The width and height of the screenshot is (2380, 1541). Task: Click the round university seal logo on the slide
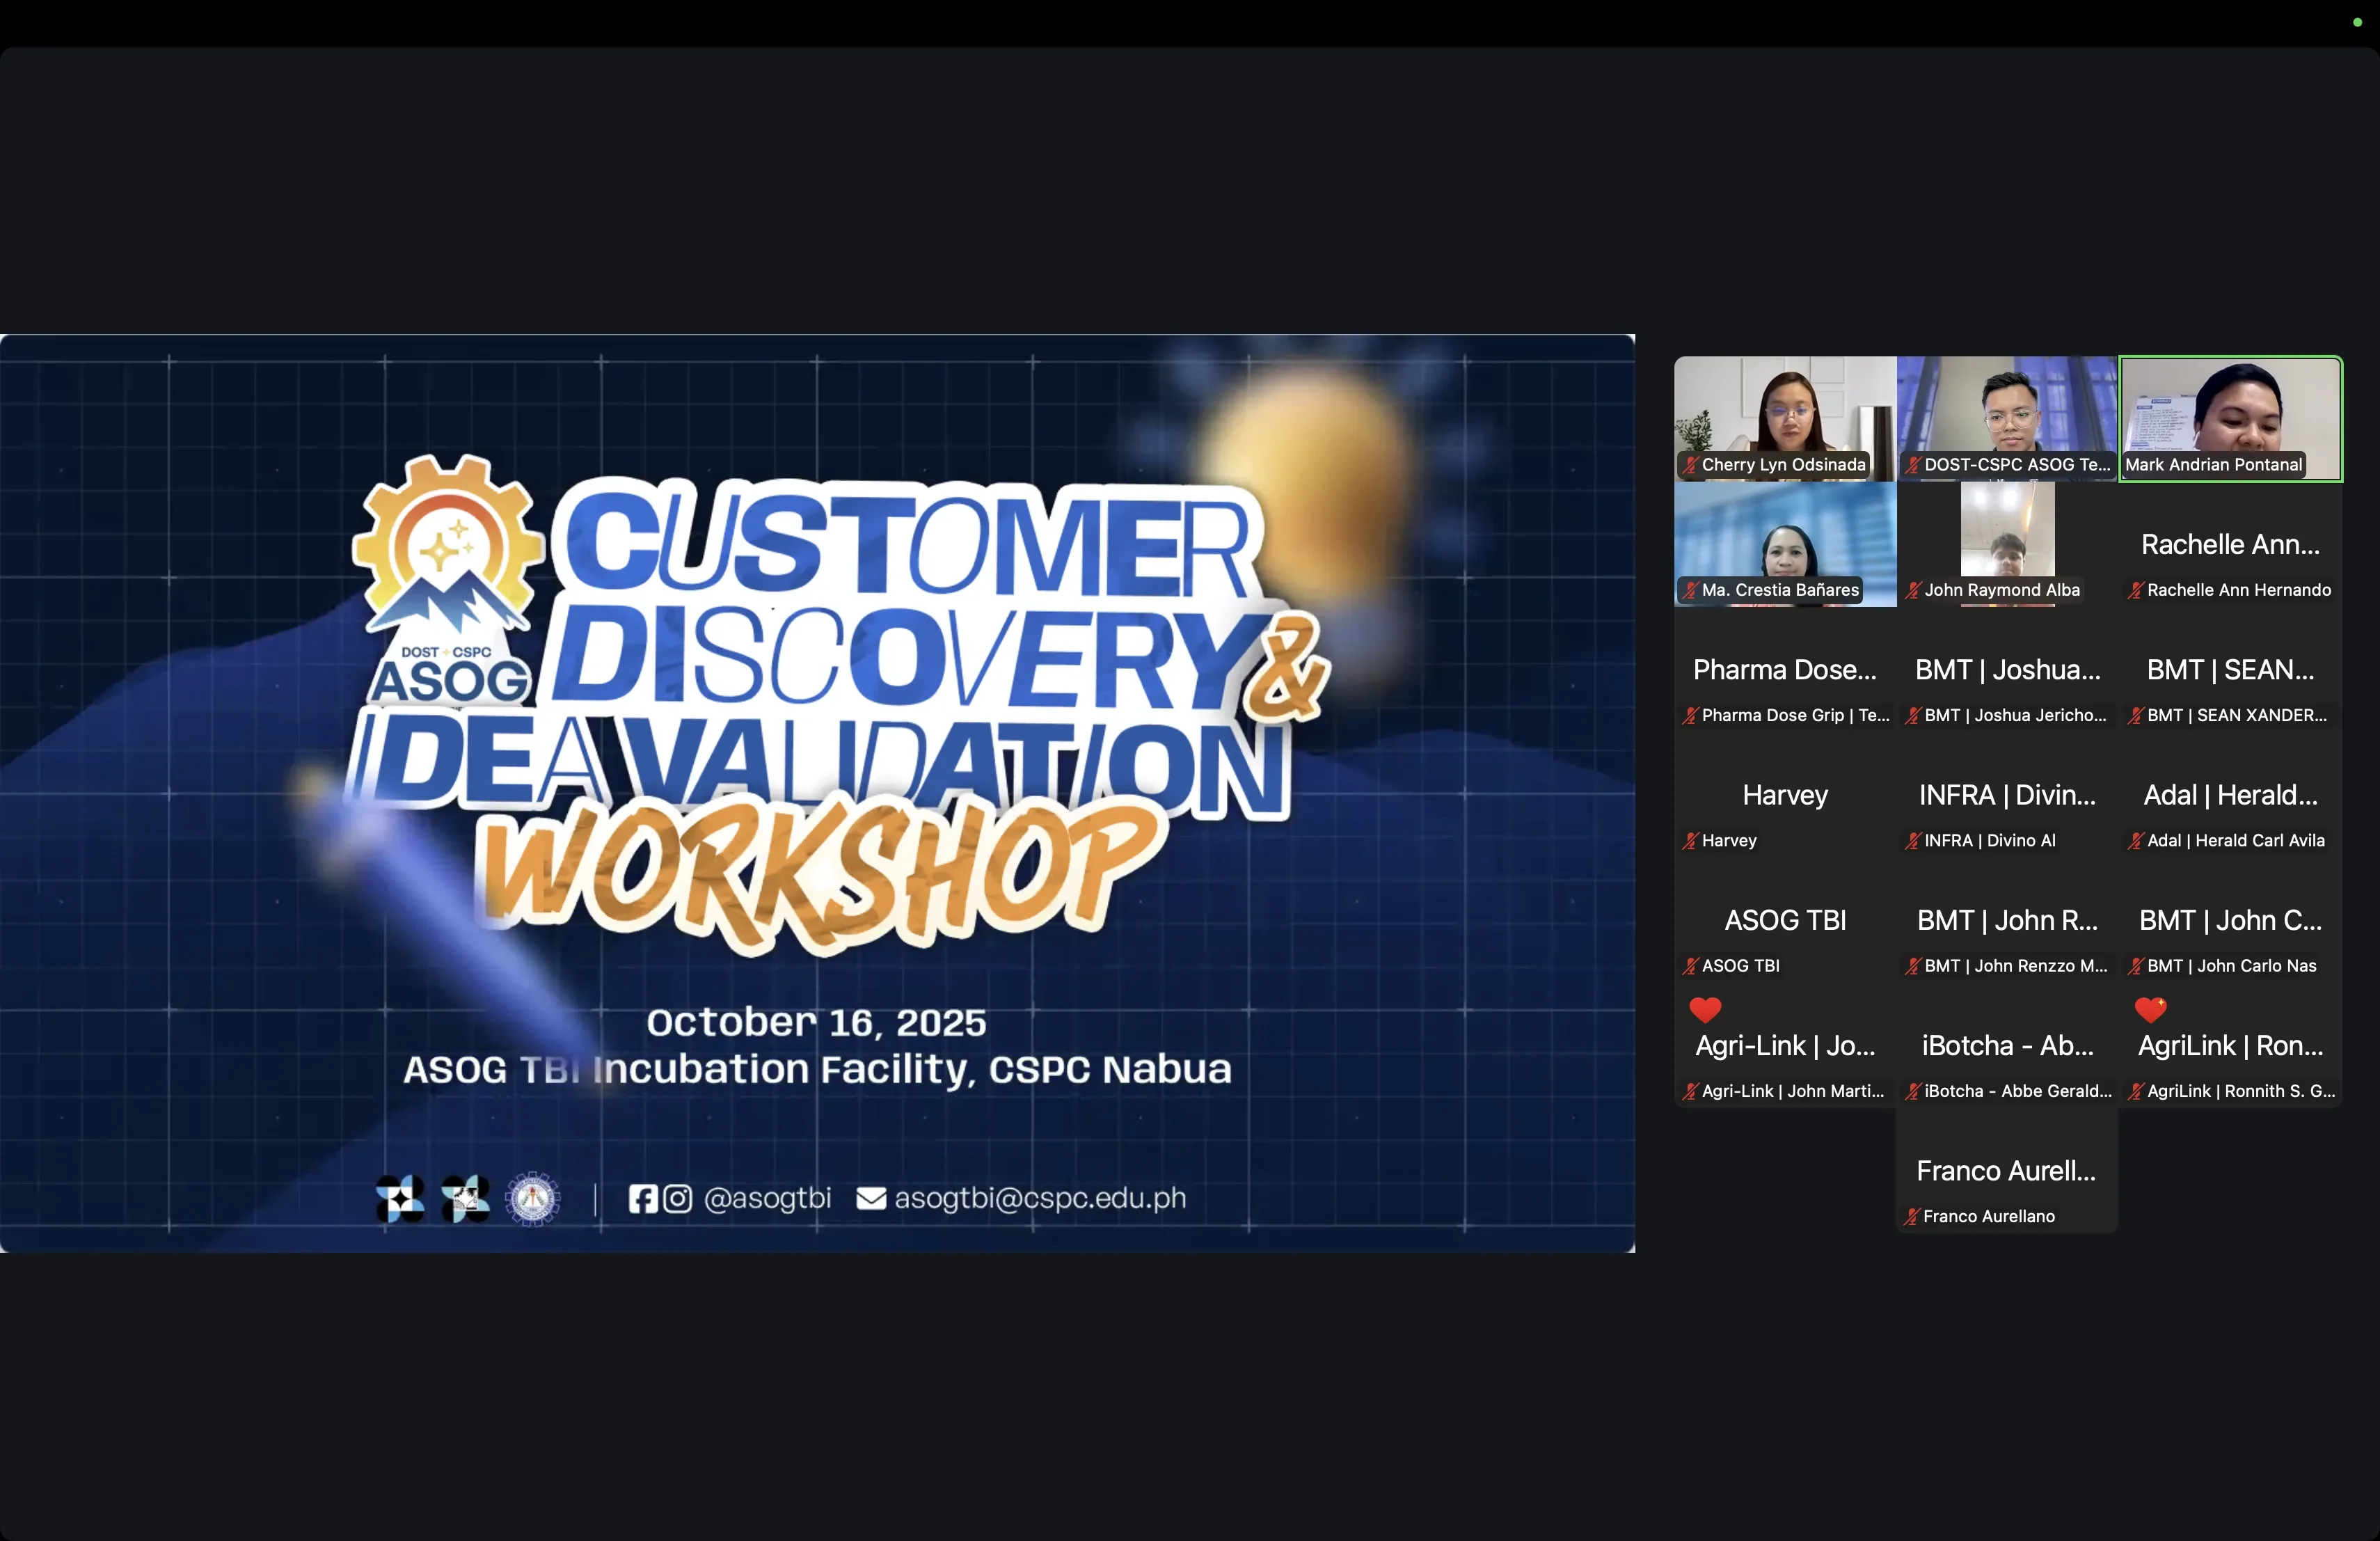pos(533,1198)
